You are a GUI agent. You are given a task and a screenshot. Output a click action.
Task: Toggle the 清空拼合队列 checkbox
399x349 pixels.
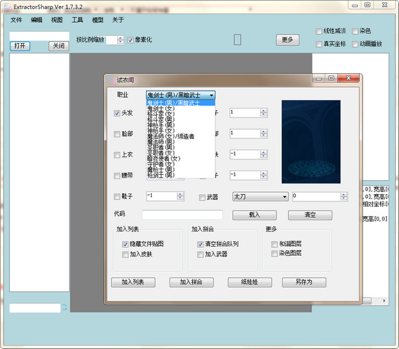[x=200, y=244]
